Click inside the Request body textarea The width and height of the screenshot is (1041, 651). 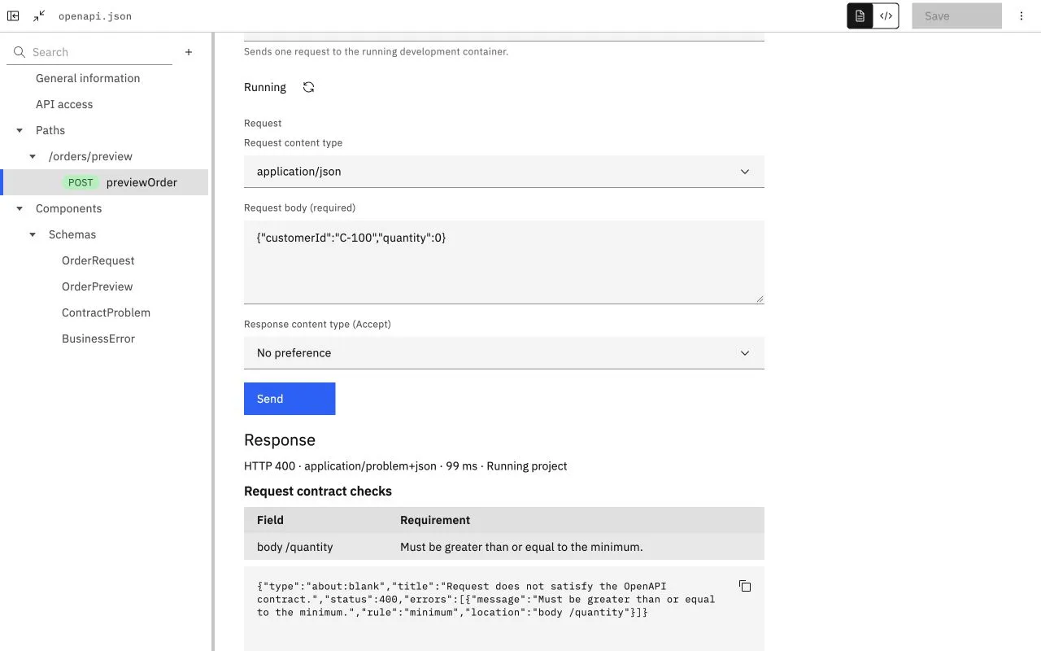pos(504,262)
